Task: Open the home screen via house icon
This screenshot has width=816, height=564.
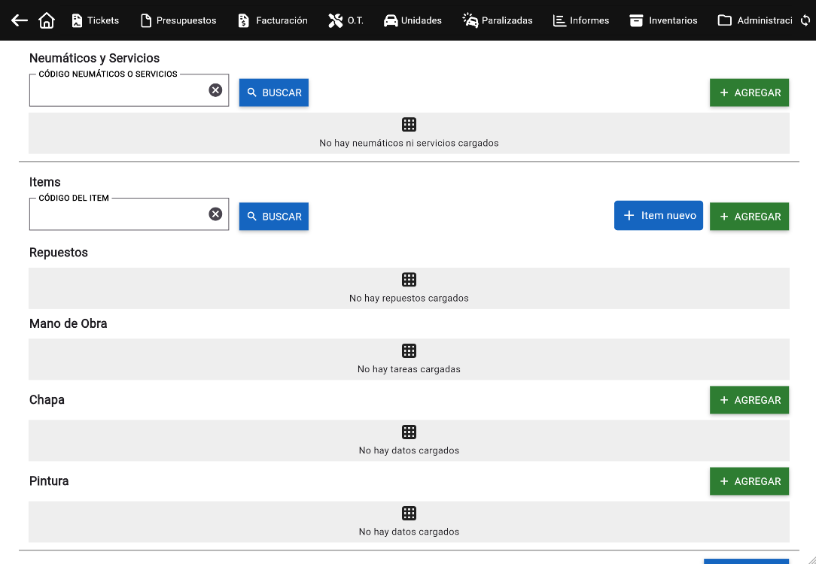Action: (x=47, y=20)
